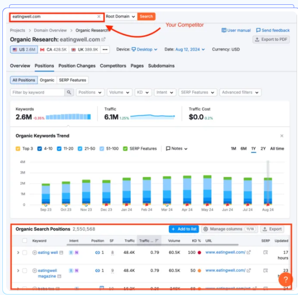The image size is (298, 295).
Task: Open the Date Aug 12, 2024 dropdown
Action: coord(190,50)
